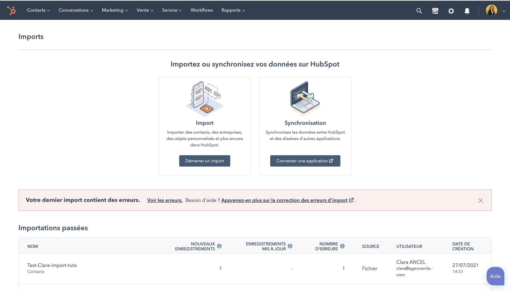Viewport: 510px width, 291px height.
Task: Open the search magnifier icon
Action: coord(419,11)
